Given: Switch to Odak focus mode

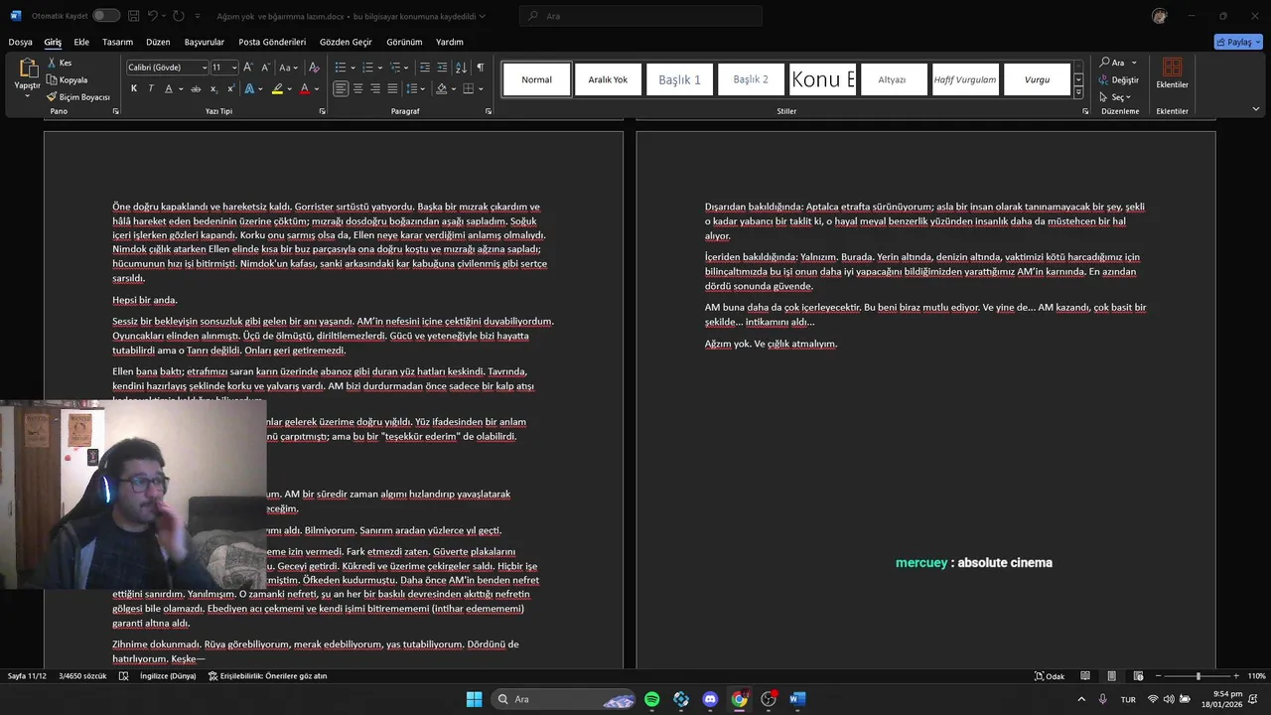Looking at the screenshot, I should (x=1050, y=676).
